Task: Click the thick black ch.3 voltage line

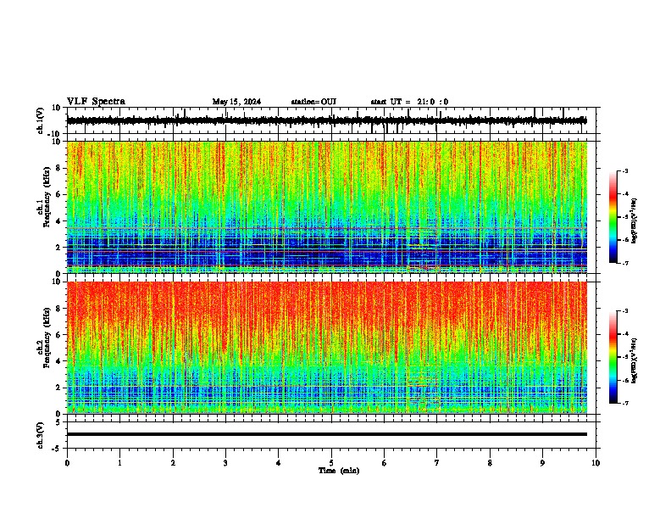Action: (x=327, y=434)
